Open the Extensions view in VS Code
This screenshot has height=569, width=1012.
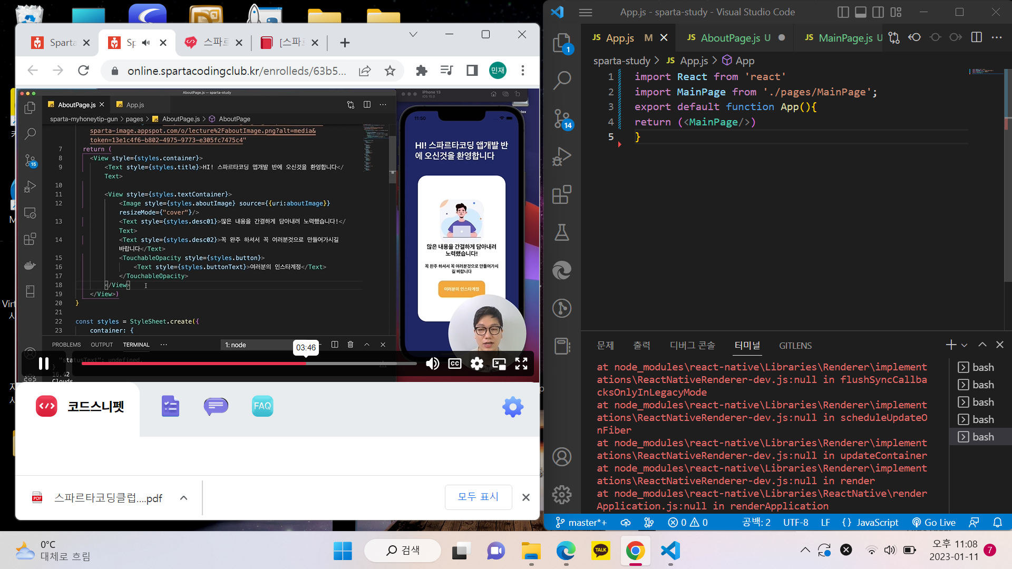[x=562, y=194]
